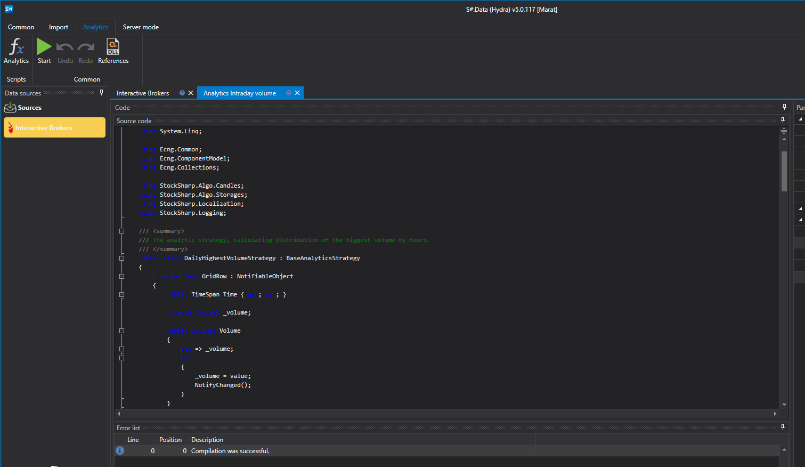Start the analytics script with green play
The height and width of the screenshot is (467, 805).
click(x=44, y=46)
